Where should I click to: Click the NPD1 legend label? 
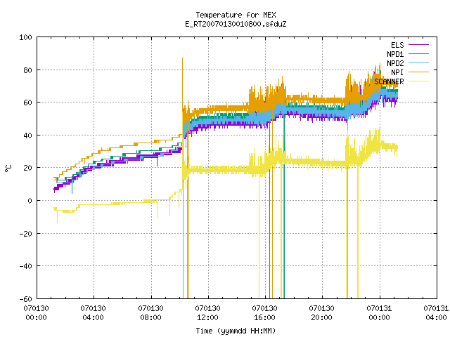point(395,54)
